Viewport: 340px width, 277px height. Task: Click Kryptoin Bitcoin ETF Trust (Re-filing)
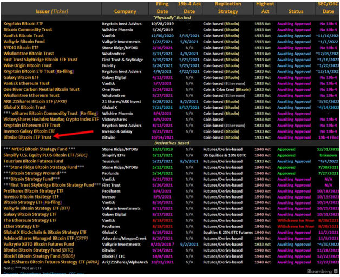38,71
